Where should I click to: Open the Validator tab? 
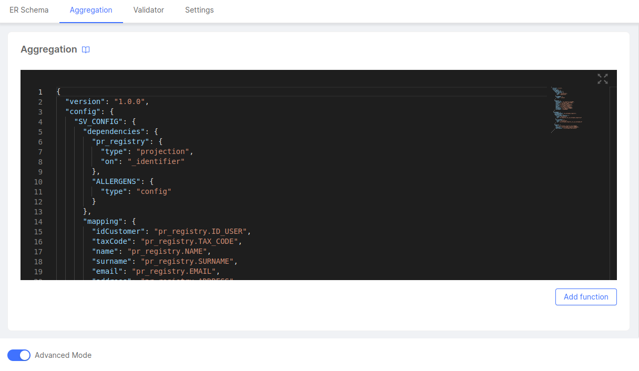(148, 10)
